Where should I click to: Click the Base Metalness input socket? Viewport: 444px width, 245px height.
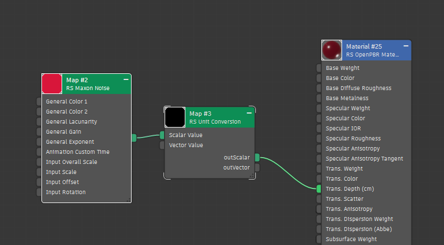point(319,98)
